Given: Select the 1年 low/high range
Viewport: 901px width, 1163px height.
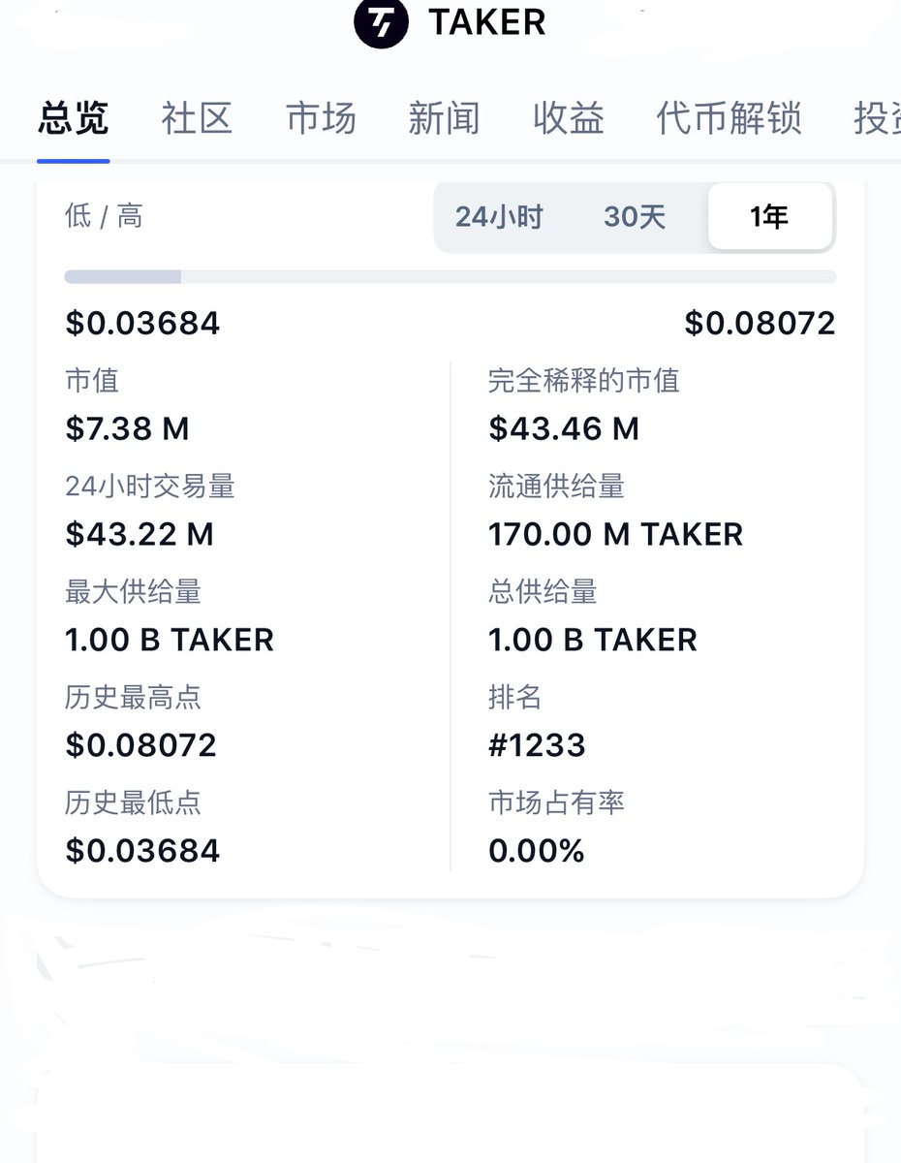Looking at the screenshot, I should click(x=769, y=217).
